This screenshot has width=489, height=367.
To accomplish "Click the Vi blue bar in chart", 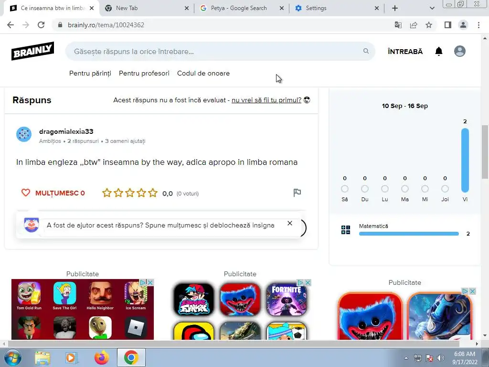I will (465, 160).
